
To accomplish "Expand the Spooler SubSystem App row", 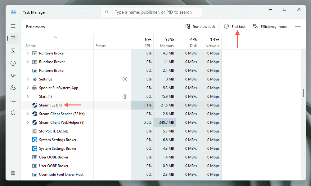I will (28, 88).
